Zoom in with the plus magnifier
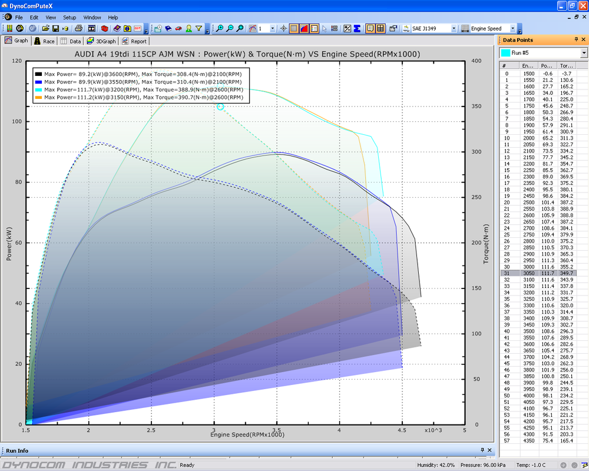The image size is (589, 471). coord(219,28)
